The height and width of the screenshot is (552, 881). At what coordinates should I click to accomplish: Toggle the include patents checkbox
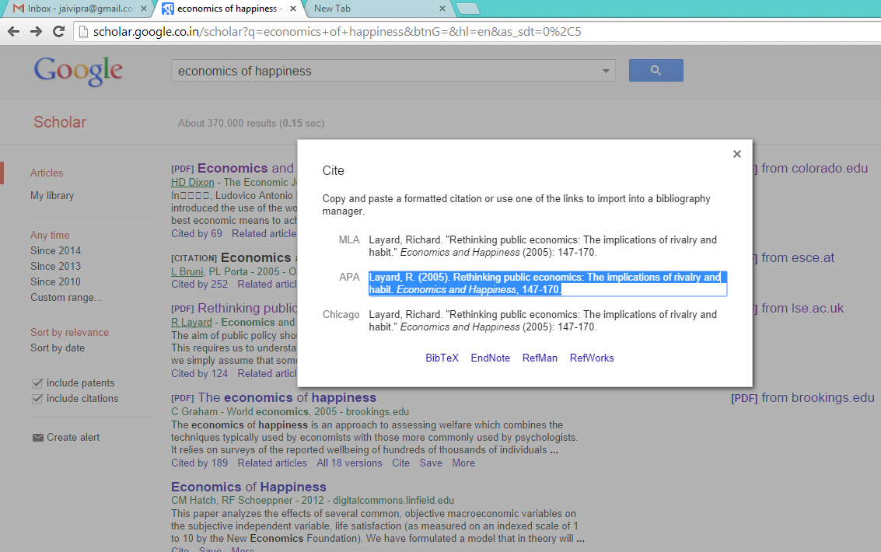coord(37,383)
